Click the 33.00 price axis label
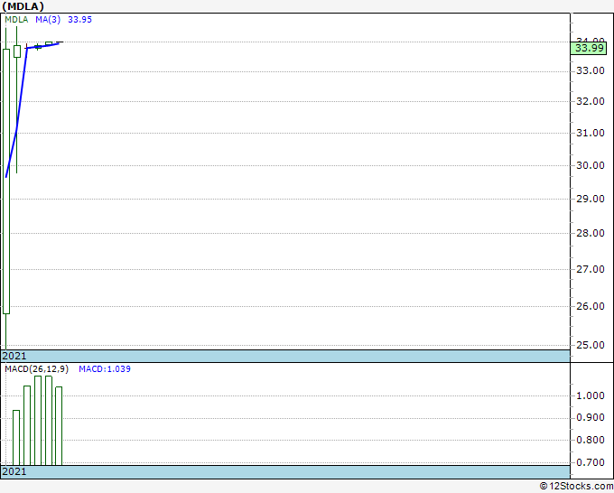Image resolution: width=614 pixels, height=493 pixels. pos(591,70)
